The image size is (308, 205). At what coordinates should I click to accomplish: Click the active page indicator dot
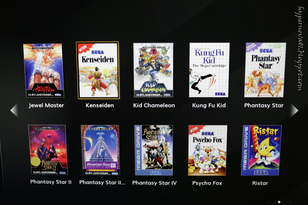click(x=279, y=202)
